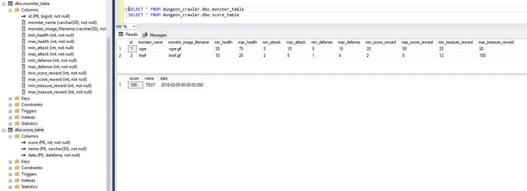Screen dimensions: 527x191
Task: Click the column icon beside min_attack
Action: click(x=23, y=48)
